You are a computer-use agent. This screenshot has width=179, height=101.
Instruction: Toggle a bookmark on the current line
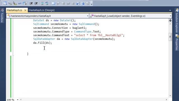coord(53,3)
